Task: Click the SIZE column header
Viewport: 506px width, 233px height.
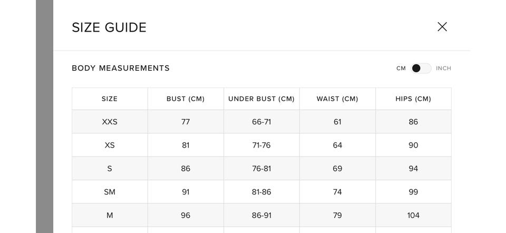Action: click(x=110, y=99)
